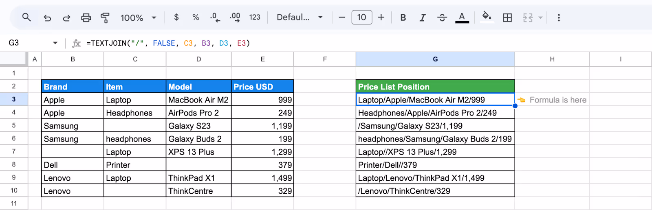Select the Printer item cell

pos(135,164)
